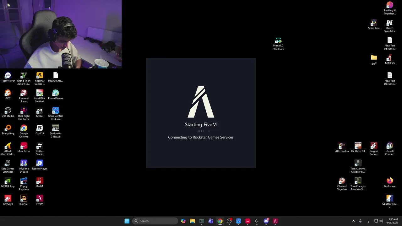
Task: Switch to Chrome in the taskbar
Action: pyautogui.click(x=220, y=221)
